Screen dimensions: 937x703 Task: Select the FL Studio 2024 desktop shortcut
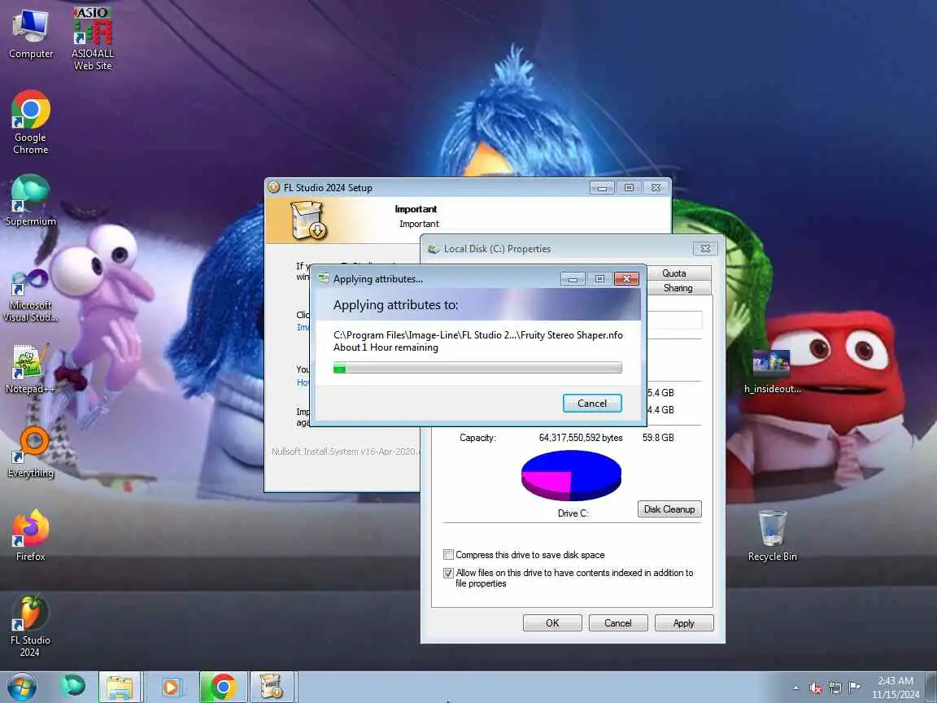(30, 626)
